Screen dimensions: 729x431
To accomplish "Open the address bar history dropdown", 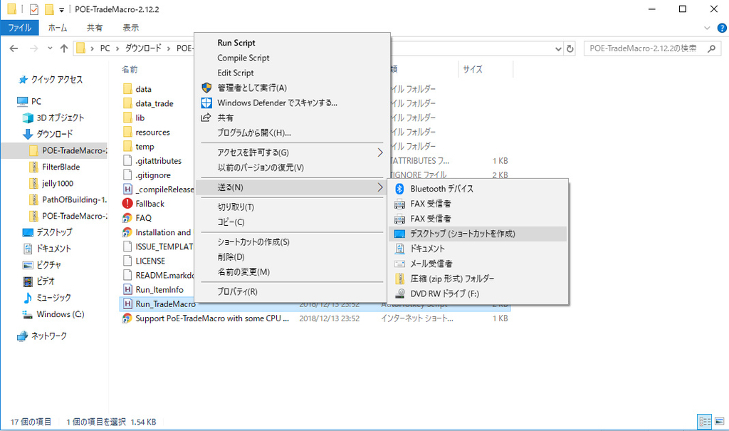I will click(x=558, y=48).
